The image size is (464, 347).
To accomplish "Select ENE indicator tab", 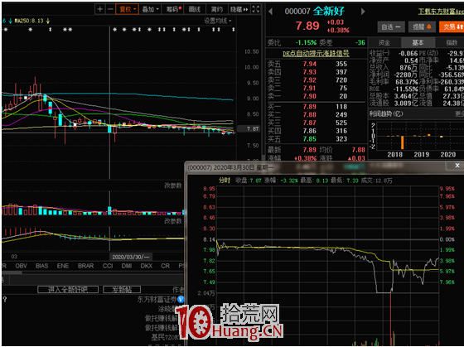I will pyautogui.click(x=63, y=266).
